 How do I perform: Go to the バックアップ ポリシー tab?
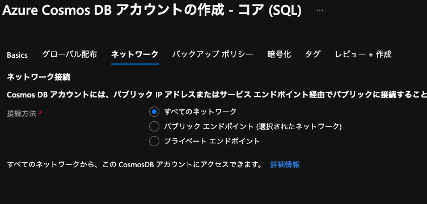(213, 54)
